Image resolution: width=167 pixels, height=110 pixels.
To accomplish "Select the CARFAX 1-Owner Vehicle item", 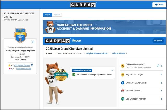I will point(141,83).
